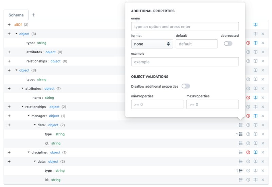Viewport: 272px width, 187px height.
Task: Add a property to the discipline object
Action: [x=9, y=152]
